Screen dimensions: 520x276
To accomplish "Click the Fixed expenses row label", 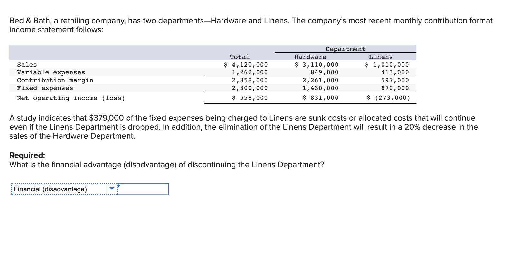I will (x=45, y=88).
